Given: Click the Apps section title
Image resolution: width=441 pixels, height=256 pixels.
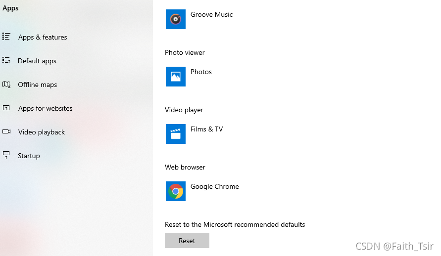Looking at the screenshot, I should (x=10, y=8).
